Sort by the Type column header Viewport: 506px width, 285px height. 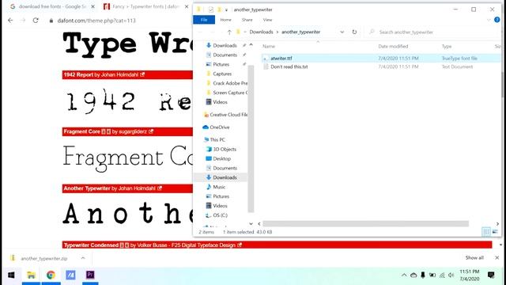[447, 46]
